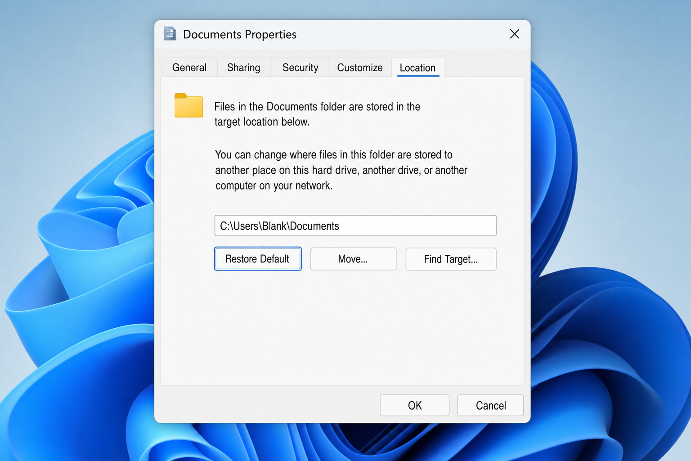Switch to the General tab
The width and height of the screenshot is (691, 461).
pyautogui.click(x=189, y=68)
